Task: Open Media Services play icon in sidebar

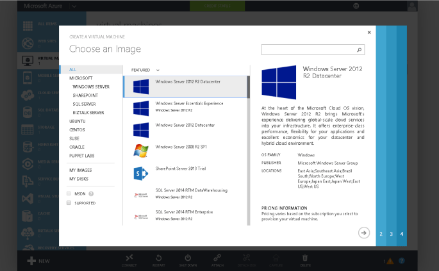Action: tap(28, 164)
